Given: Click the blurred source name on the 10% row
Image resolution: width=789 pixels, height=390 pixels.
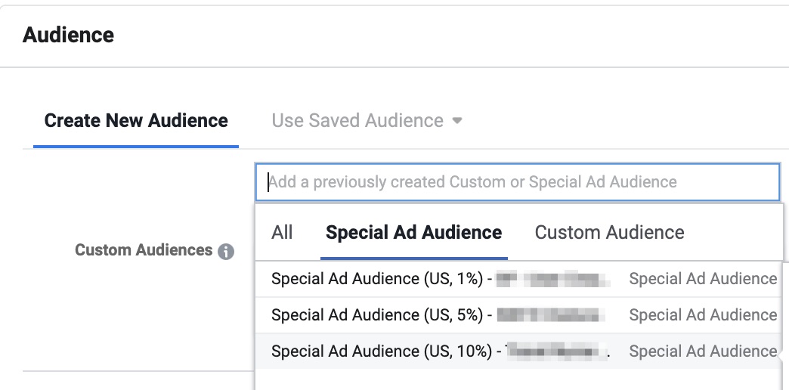Looking at the screenshot, I should coord(557,351).
